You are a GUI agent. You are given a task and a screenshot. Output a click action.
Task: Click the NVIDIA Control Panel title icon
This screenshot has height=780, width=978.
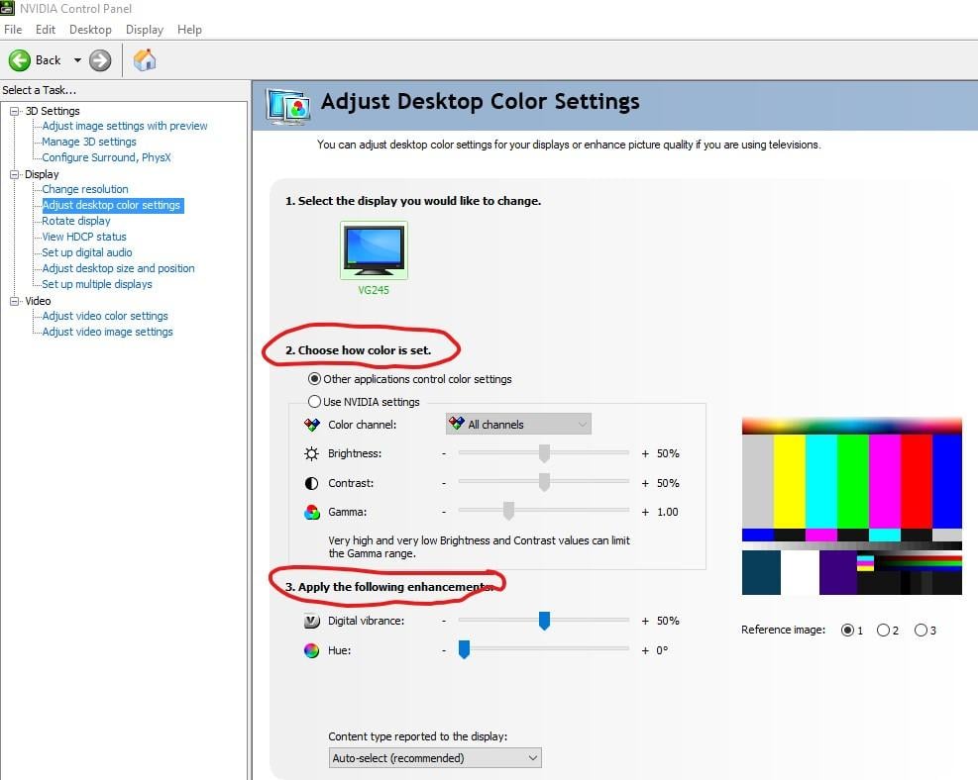[8, 8]
